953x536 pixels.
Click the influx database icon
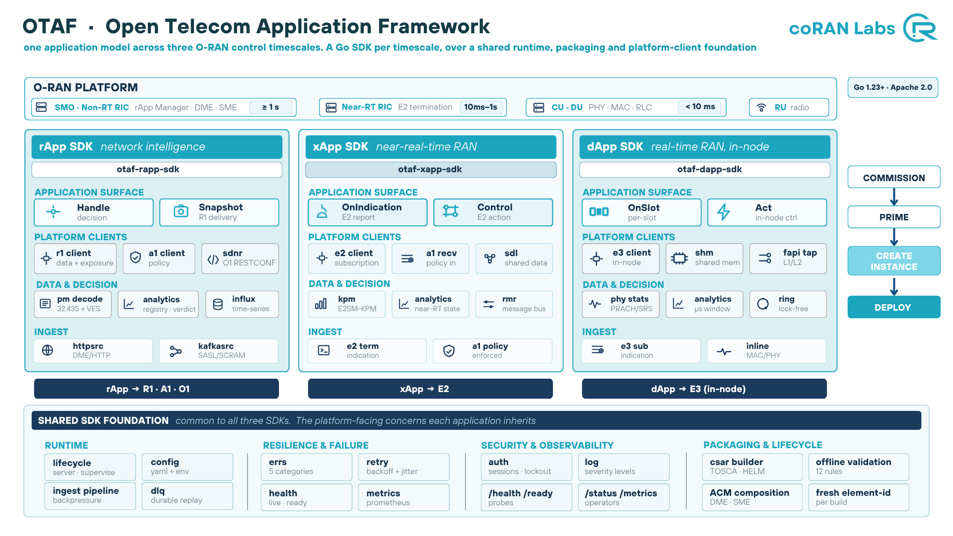point(217,304)
